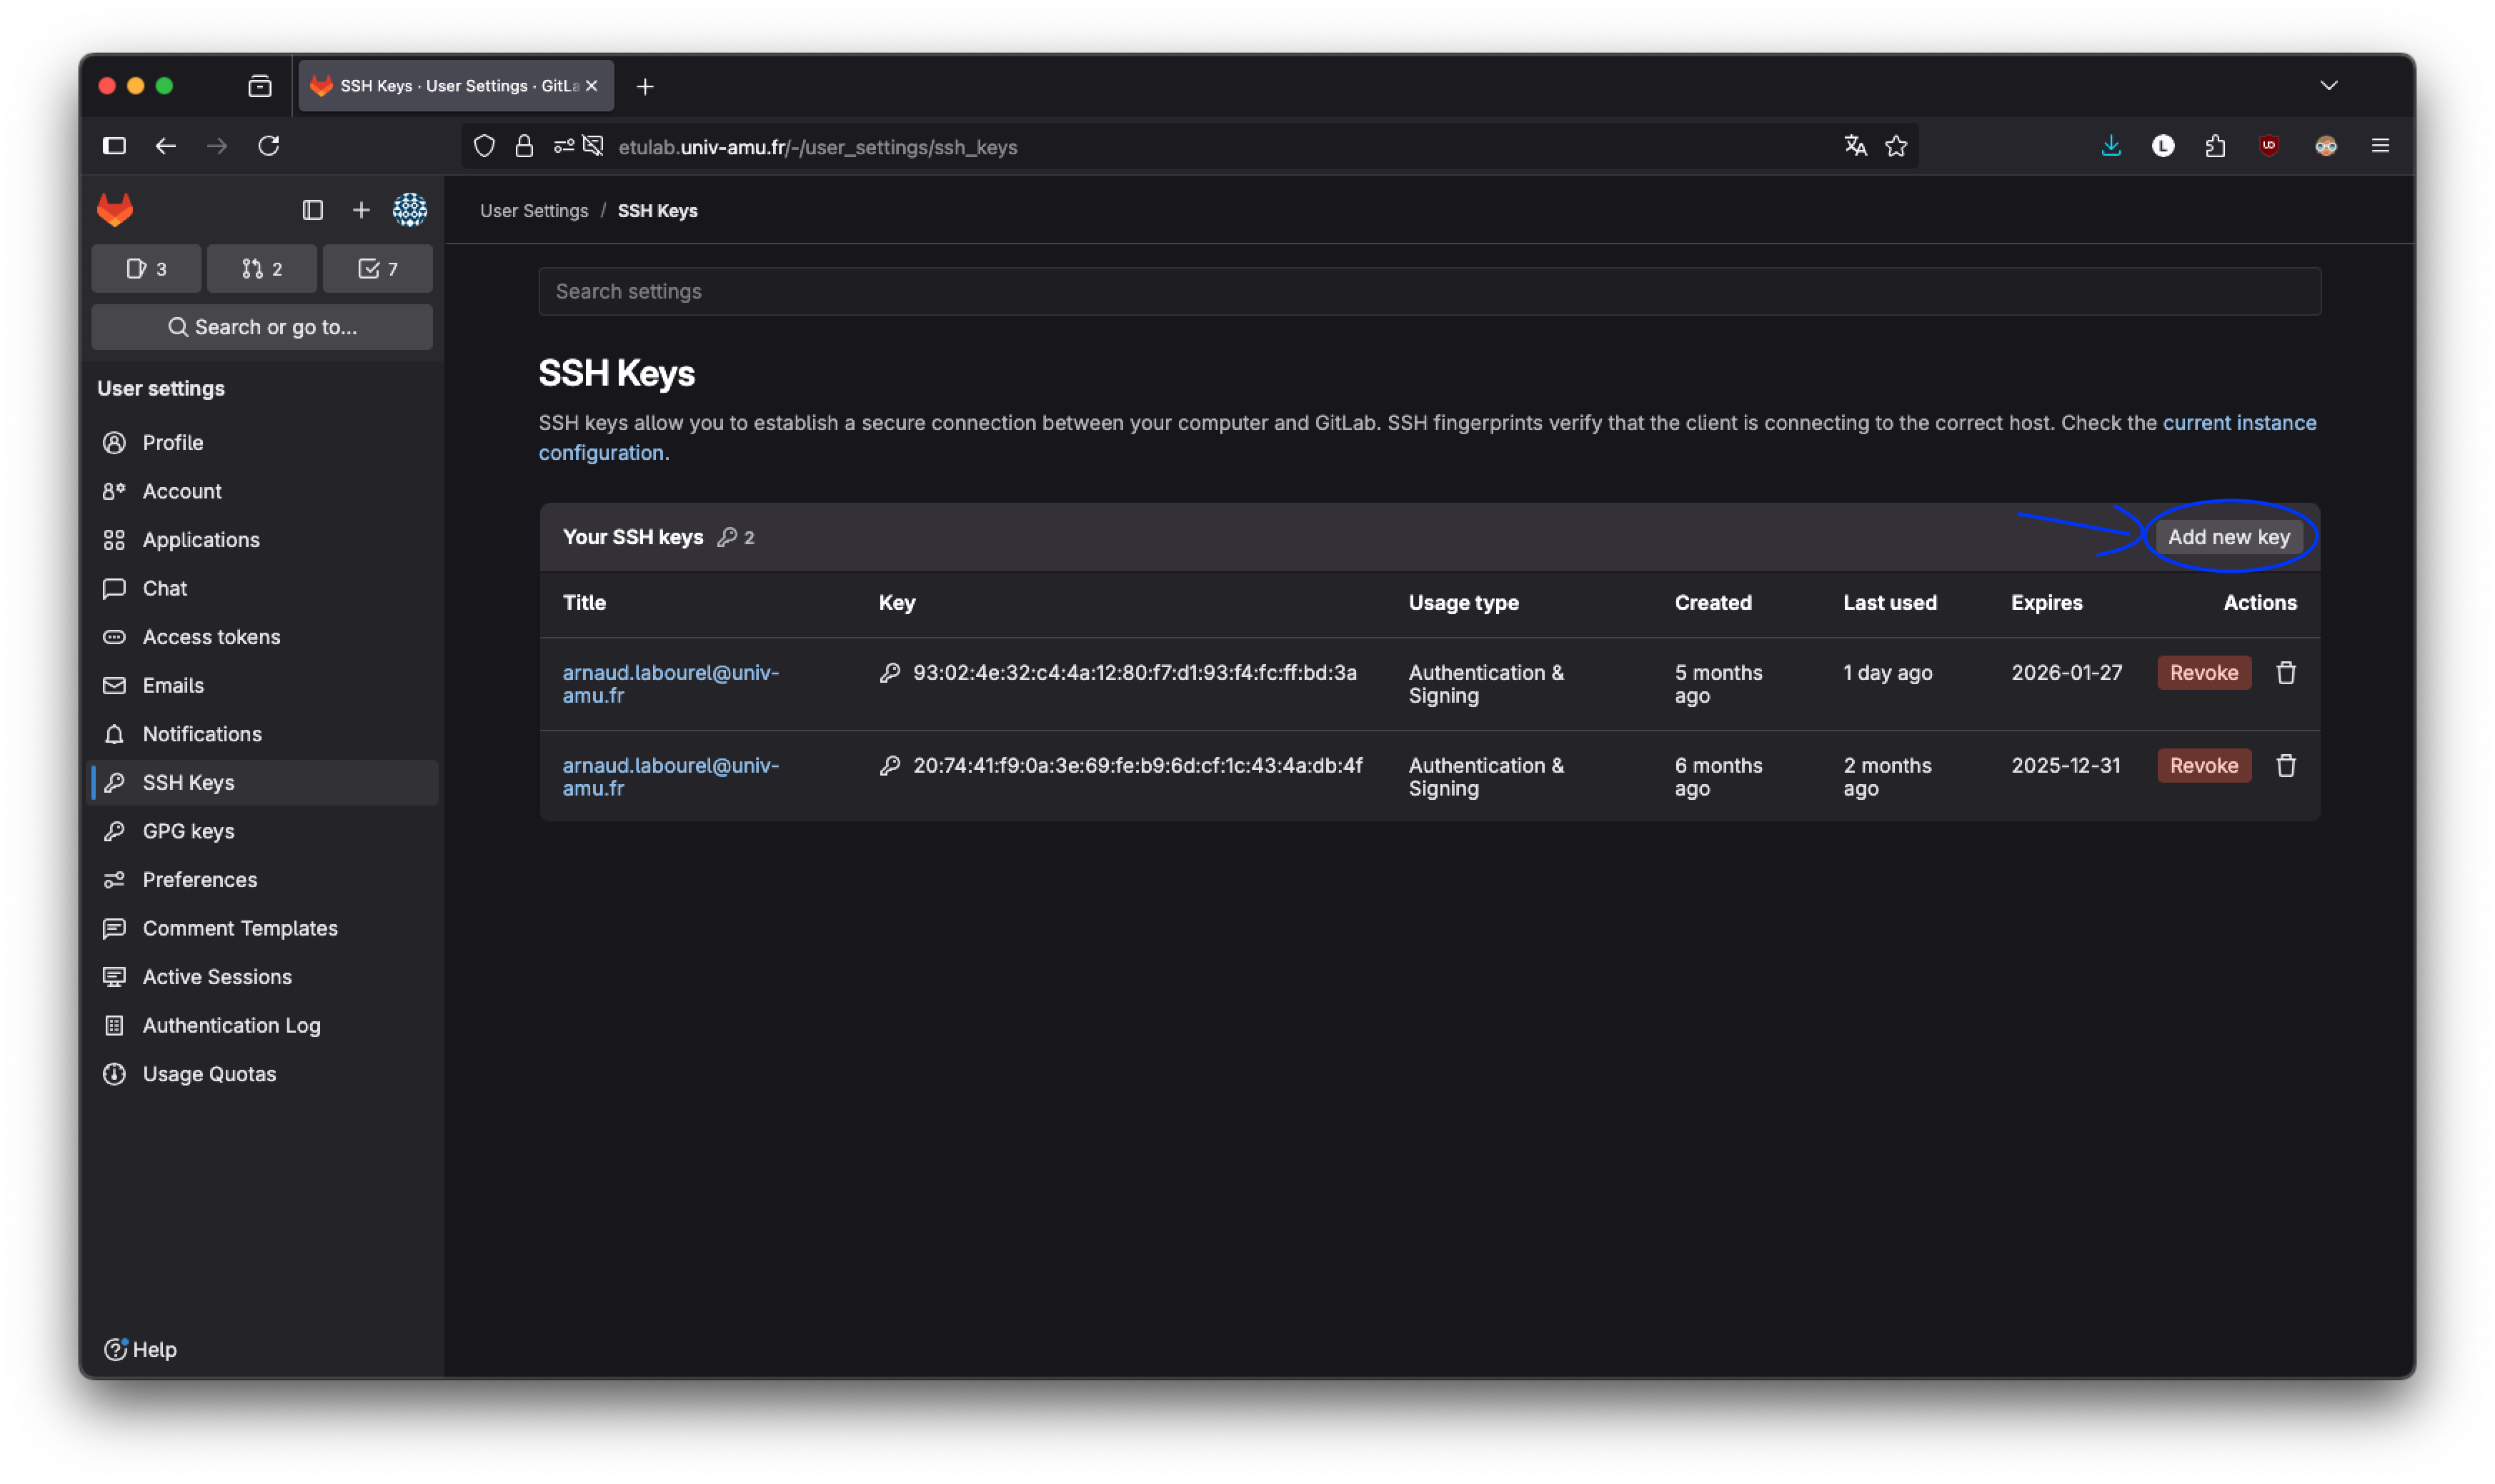Open Firefox hamburger application menu
Screen dimensions: 2495x1484
[x=2381, y=146]
